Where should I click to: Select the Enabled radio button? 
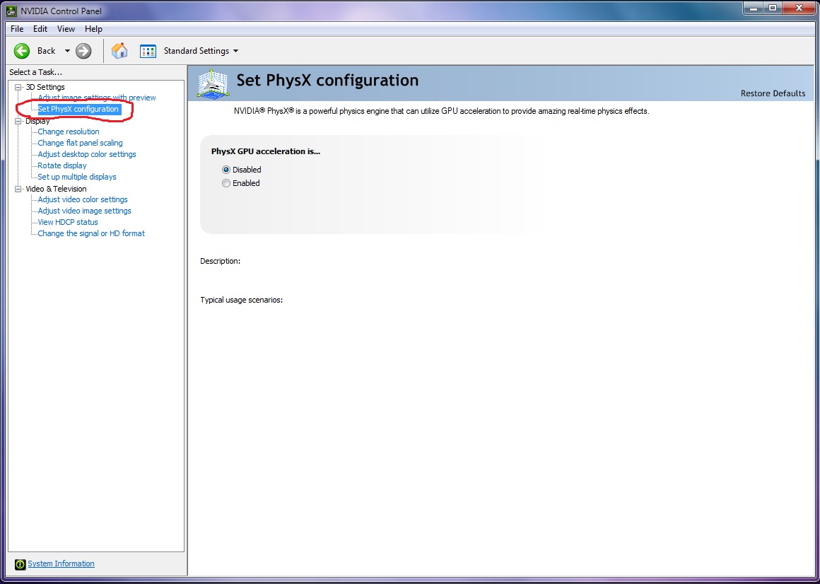click(x=226, y=184)
